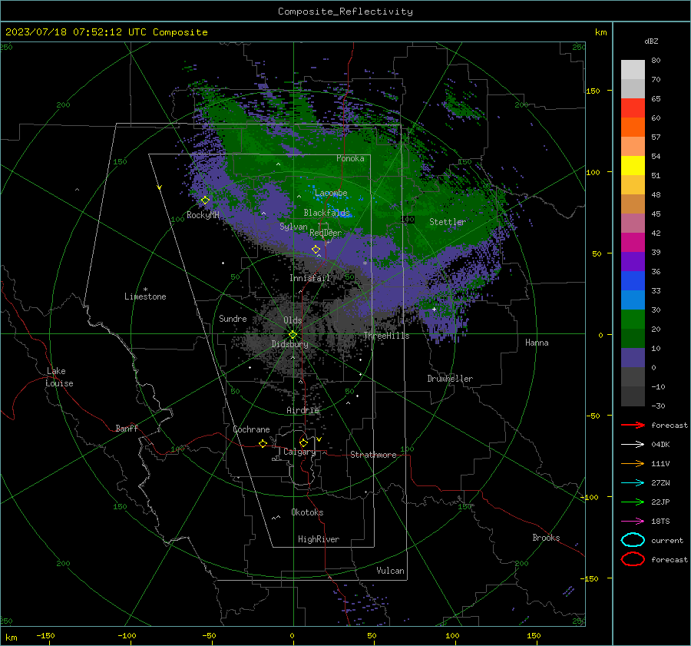Click the HighRiver label
Image resolution: width=691 pixels, height=646 pixels.
(x=319, y=539)
